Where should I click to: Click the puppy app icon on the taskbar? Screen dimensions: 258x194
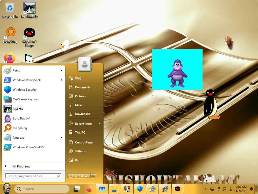[127, 189]
